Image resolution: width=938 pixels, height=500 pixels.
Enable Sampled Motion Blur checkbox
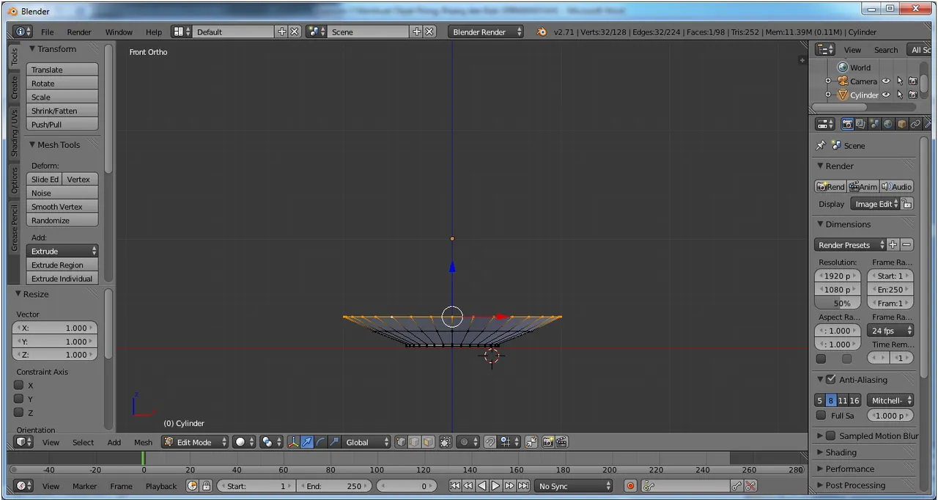pos(830,435)
